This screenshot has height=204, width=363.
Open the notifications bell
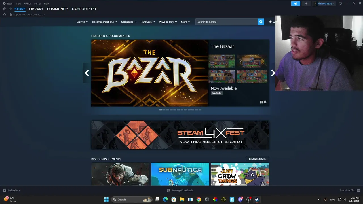point(306,3)
